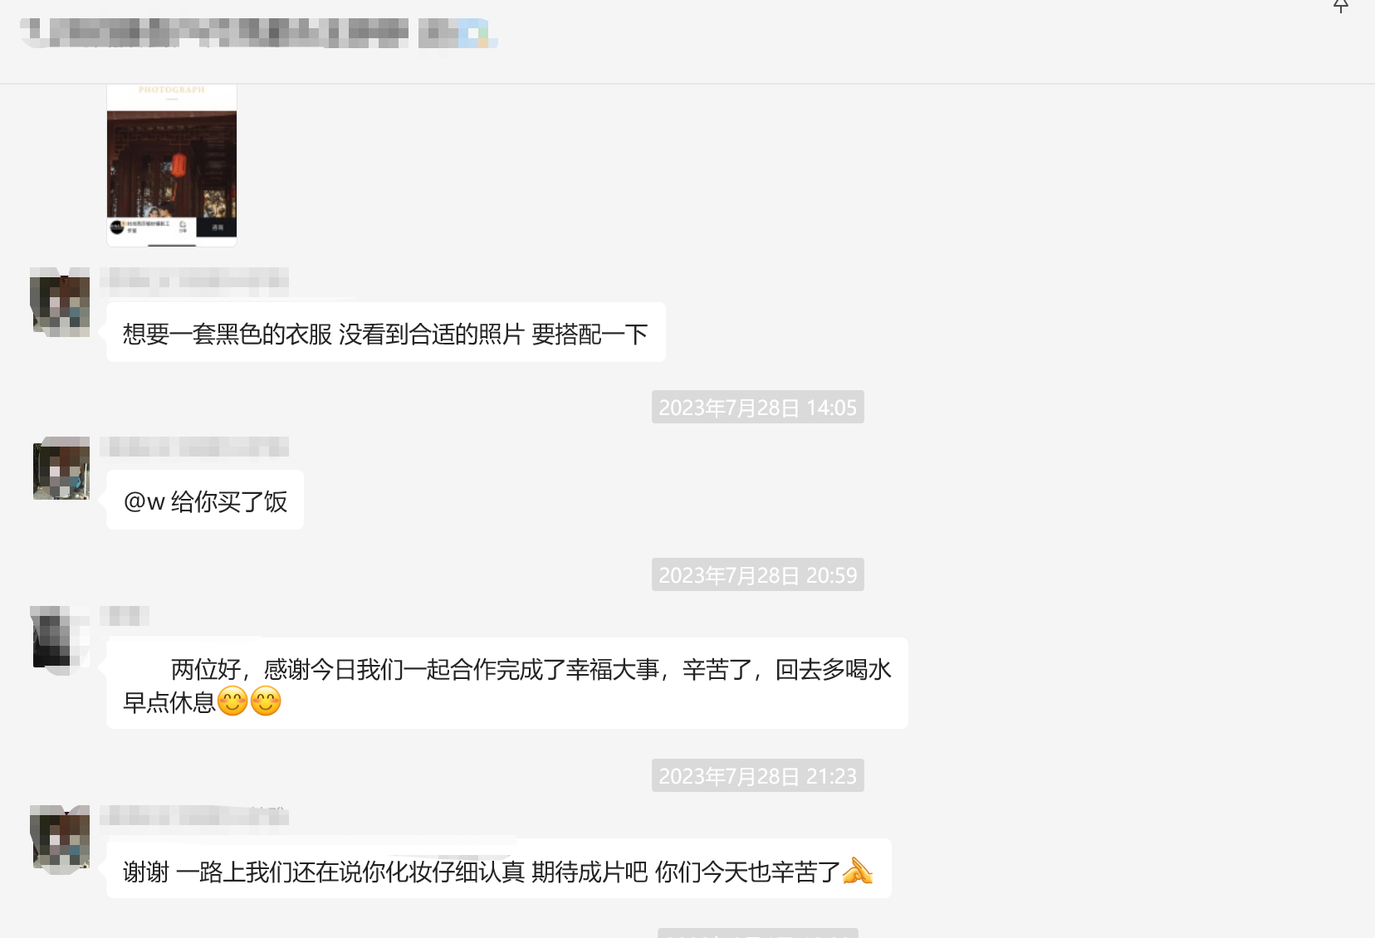Click the 21:23 timestamp label
This screenshot has width=1375, height=938.
click(x=757, y=776)
